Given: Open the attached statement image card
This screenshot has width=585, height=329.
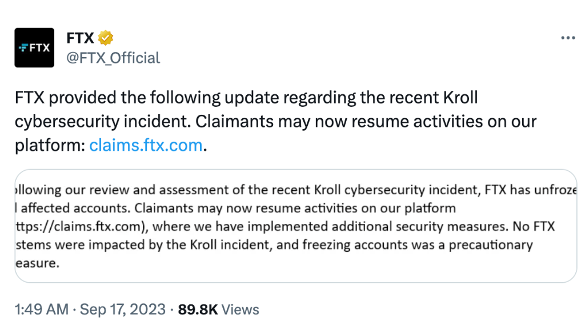Looking at the screenshot, I should tap(296, 226).
